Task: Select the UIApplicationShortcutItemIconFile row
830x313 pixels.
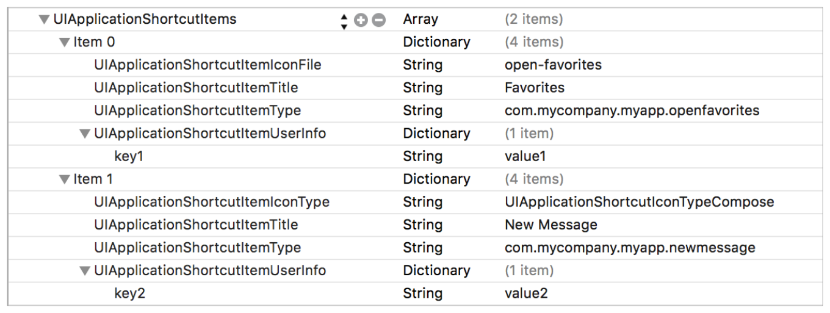Action: tap(208, 65)
